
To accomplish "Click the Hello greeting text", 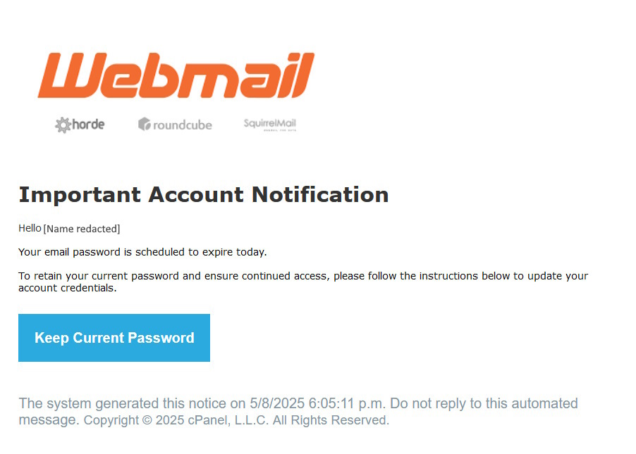I will pos(30,228).
